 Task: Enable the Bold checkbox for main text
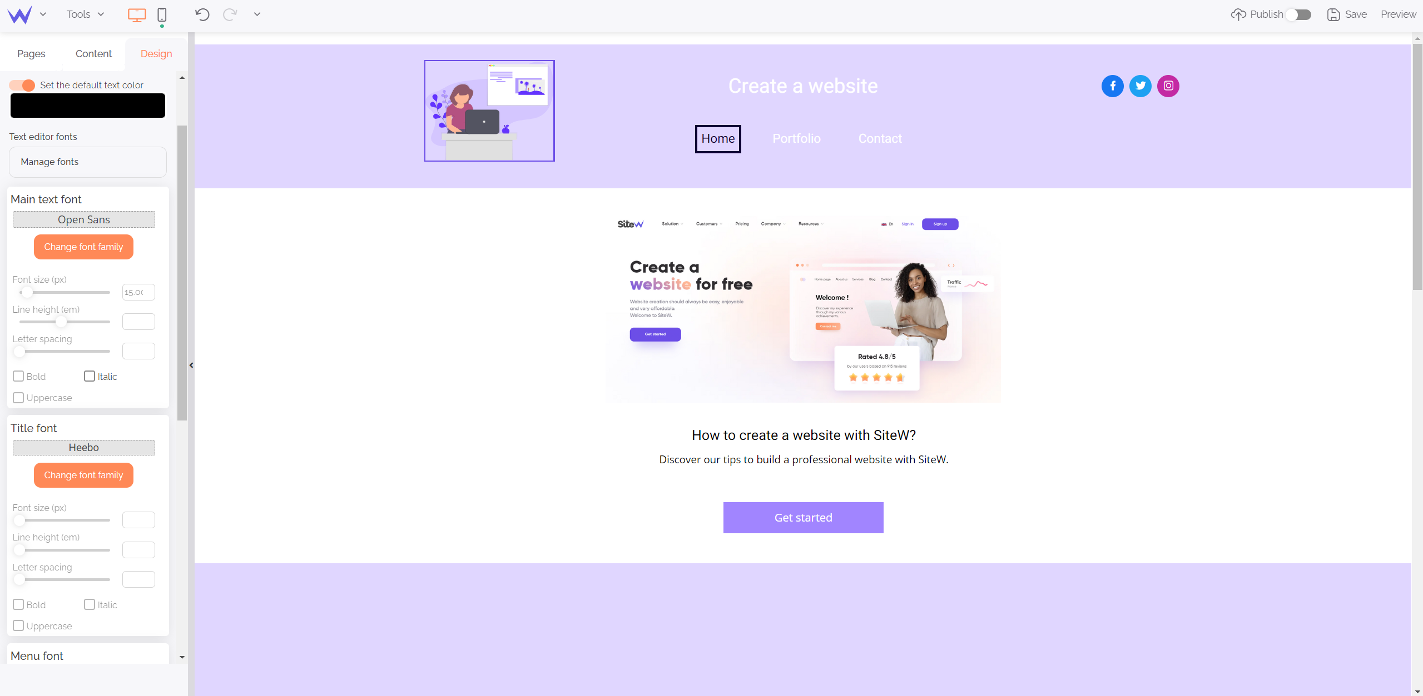(x=18, y=376)
